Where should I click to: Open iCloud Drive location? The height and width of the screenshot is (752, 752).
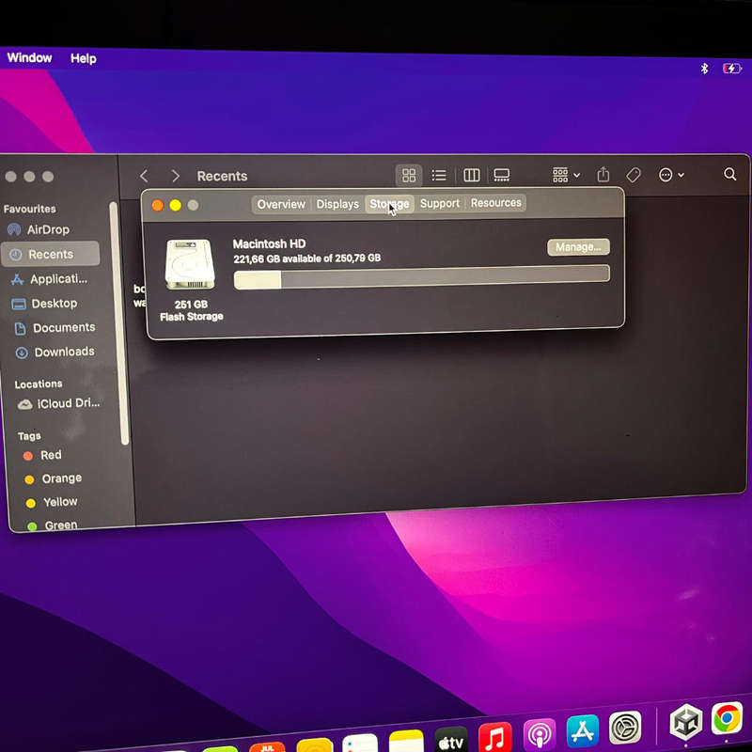pyautogui.click(x=59, y=403)
